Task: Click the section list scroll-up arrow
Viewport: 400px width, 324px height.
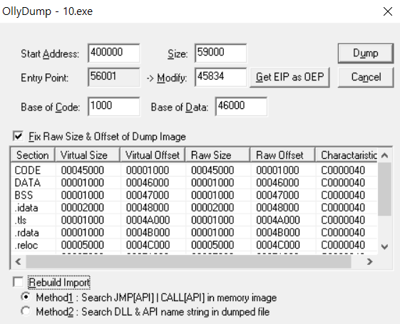Action: pos(385,155)
